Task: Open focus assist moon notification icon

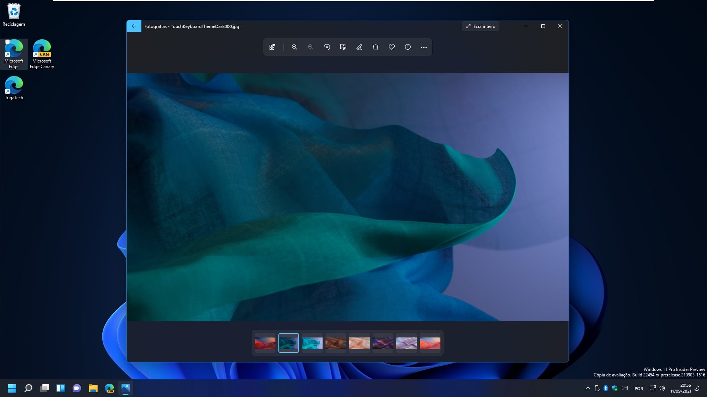Action: [x=697, y=388]
